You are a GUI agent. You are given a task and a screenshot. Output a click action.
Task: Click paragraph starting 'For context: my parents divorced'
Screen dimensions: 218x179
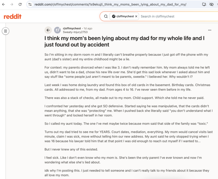coord(127,72)
